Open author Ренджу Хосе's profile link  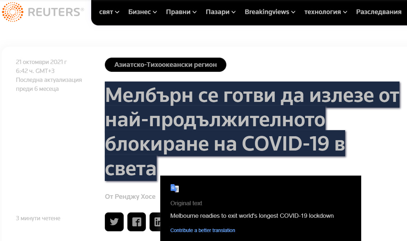[135, 196]
